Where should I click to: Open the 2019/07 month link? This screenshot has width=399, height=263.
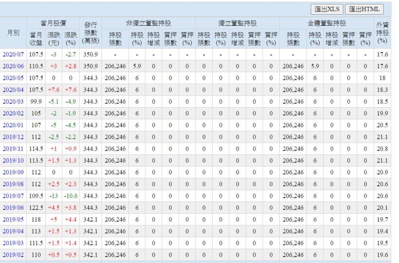(13, 196)
